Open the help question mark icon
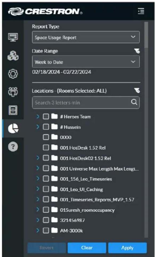This screenshot has width=155, height=257. pos(13,147)
